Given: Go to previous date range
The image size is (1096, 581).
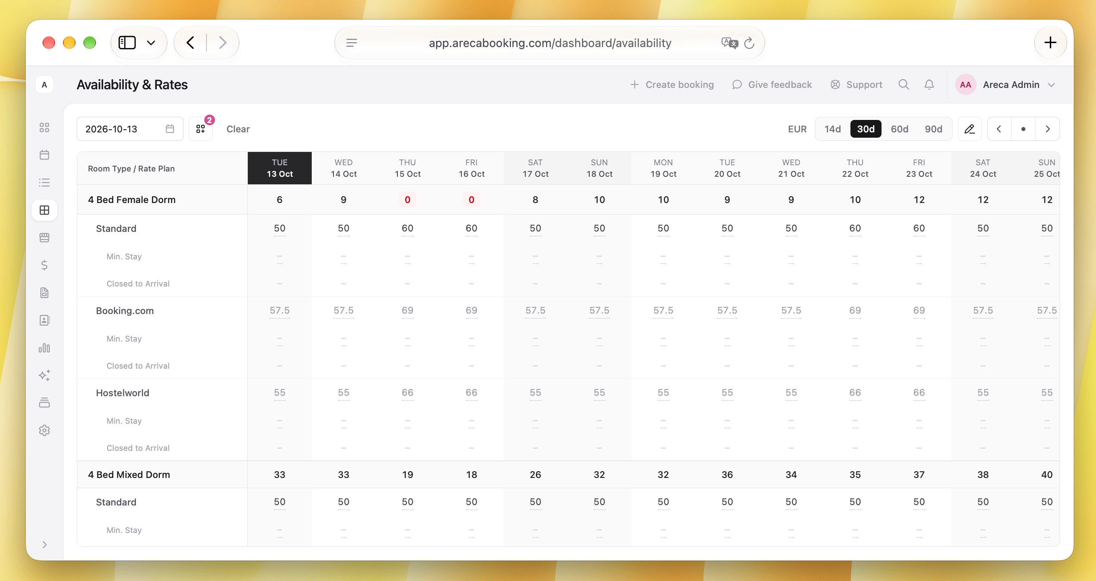Looking at the screenshot, I should point(999,129).
